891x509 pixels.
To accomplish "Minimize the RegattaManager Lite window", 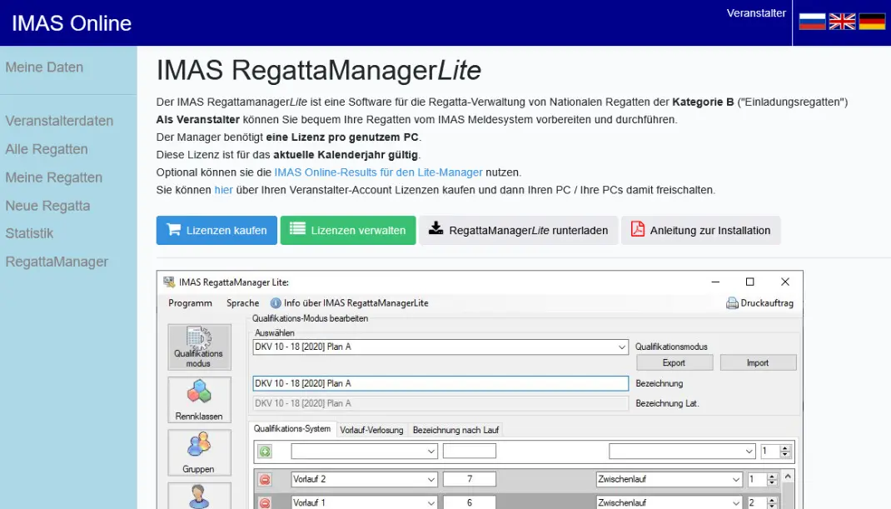I will pyautogui.click(x=715, y=282).
